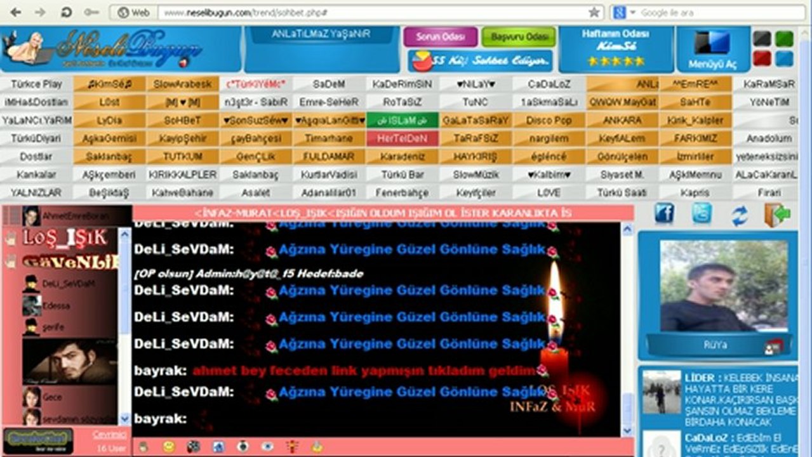Click the red gift icon in toolbar
Viewport: 812px width, 457px height.
[x=292, y=447]
